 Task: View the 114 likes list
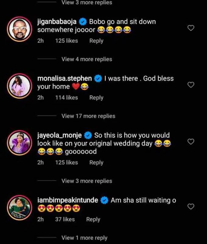67,98
